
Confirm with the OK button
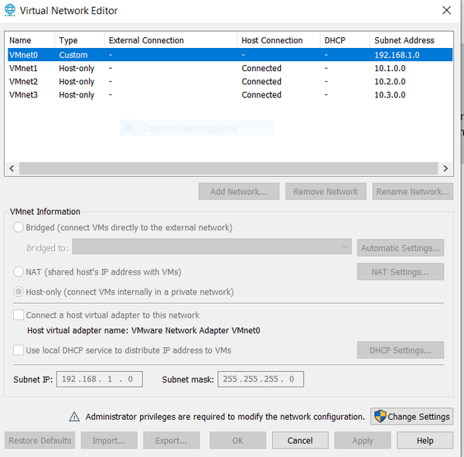237,441
